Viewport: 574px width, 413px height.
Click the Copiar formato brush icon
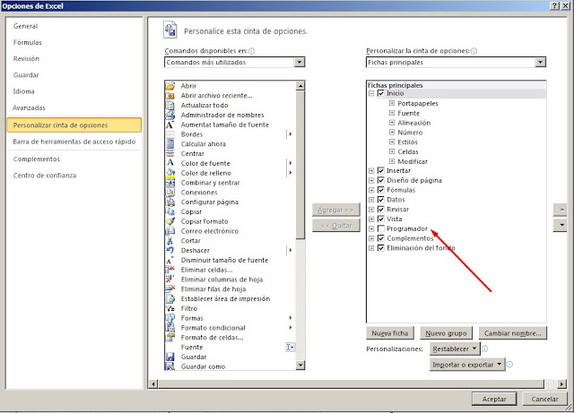(x=170, y=221)
